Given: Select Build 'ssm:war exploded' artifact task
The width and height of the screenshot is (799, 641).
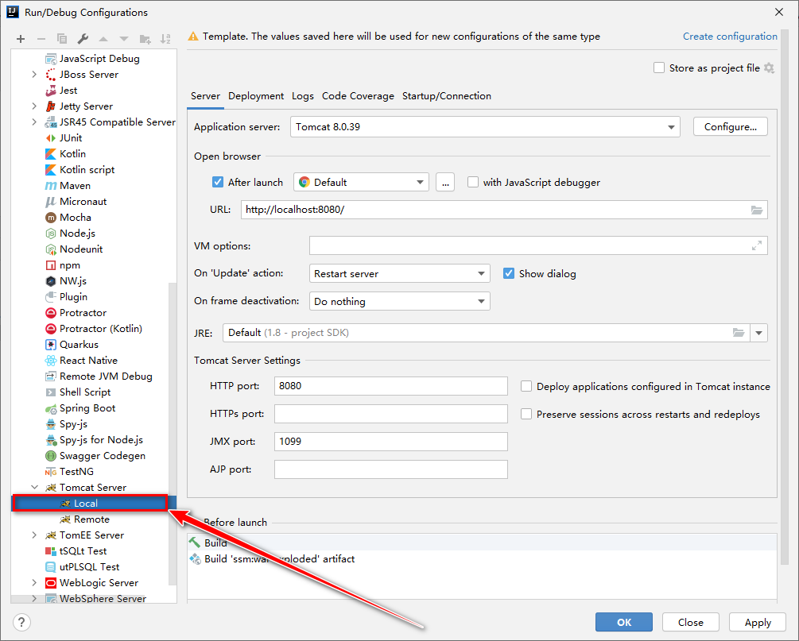Looking at the screenshot, I should (273, 558).
